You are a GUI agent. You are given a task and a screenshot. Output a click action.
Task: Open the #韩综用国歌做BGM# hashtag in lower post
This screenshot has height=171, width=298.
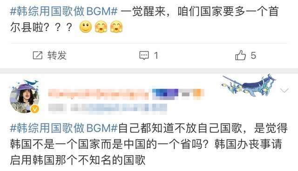click(x=64, y=128)
